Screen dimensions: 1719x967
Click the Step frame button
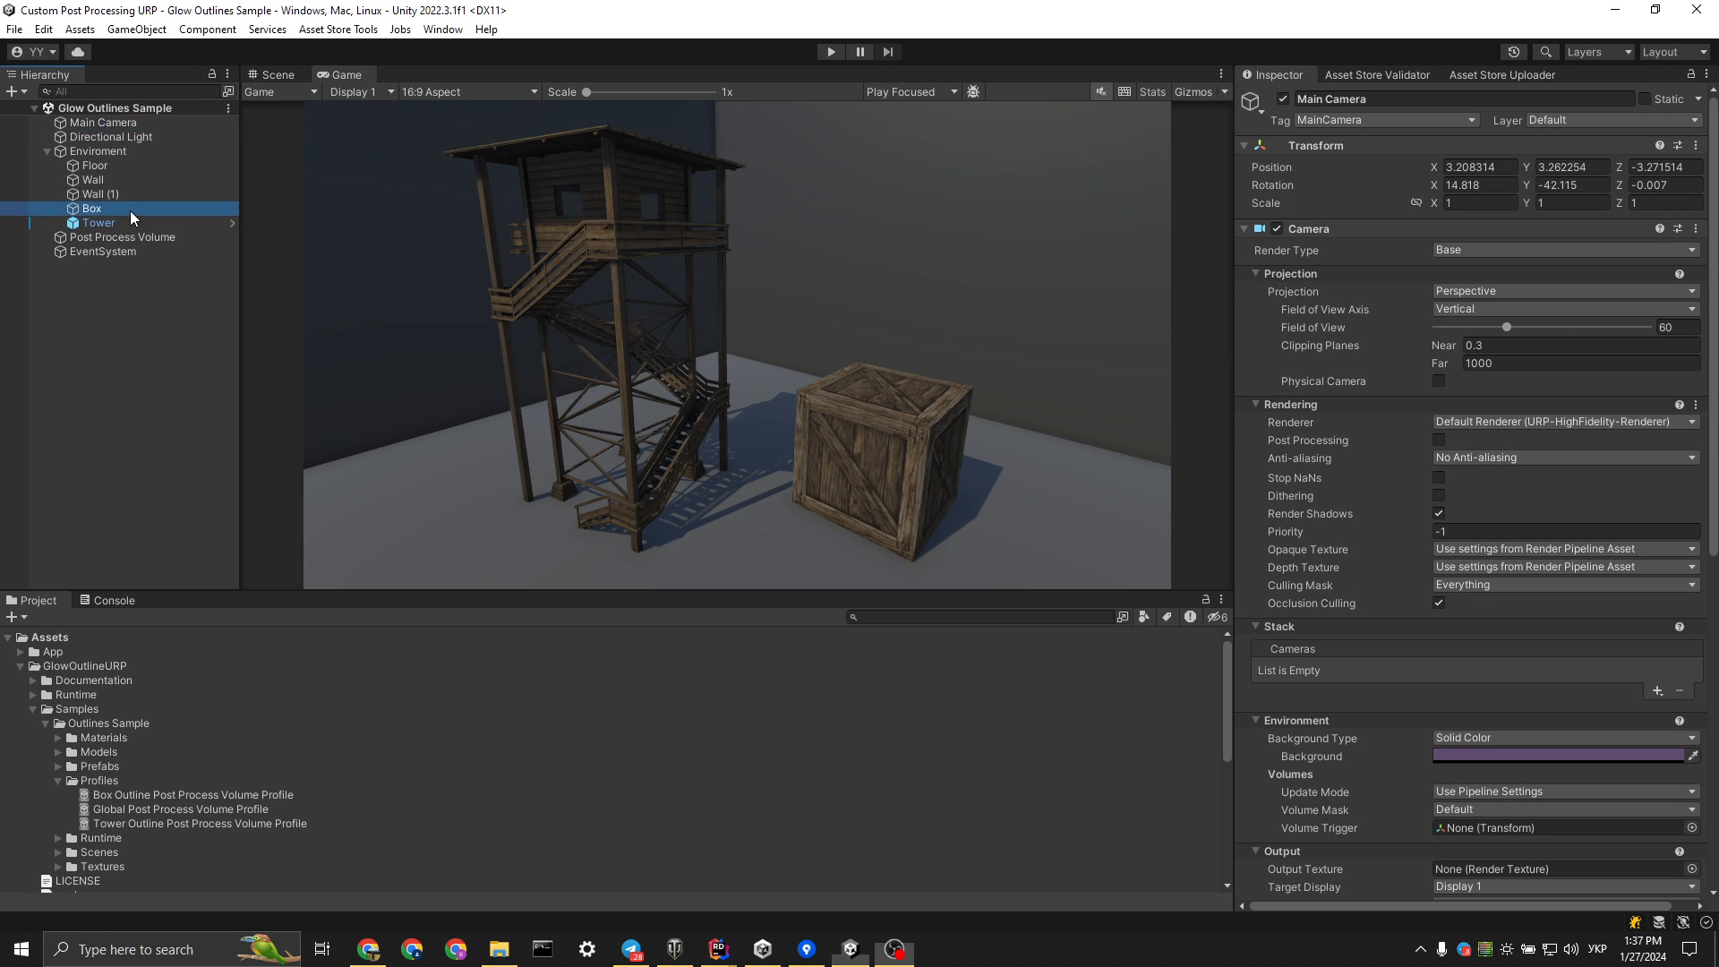click(888, 52)
